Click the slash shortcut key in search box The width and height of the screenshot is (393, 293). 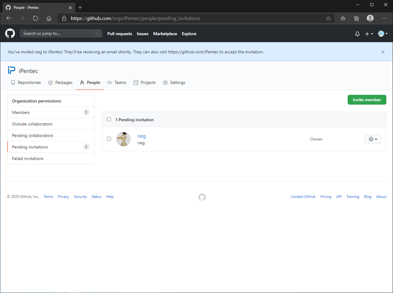click(x=97, y=34)
